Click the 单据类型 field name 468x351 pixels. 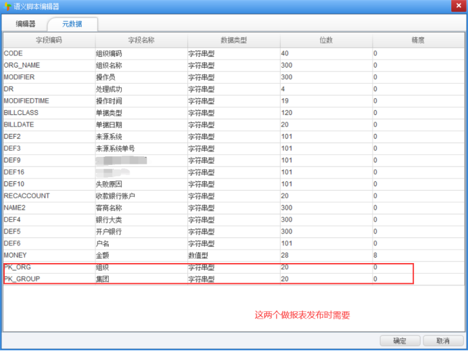(x=109, y=113)
